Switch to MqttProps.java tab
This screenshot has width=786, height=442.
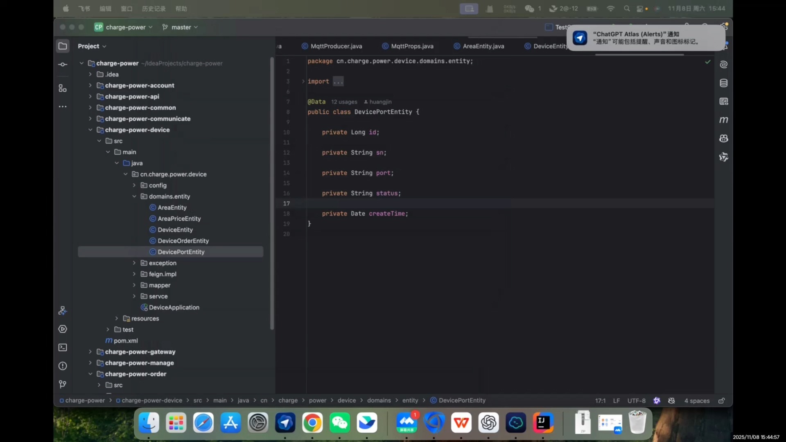pyautogui.click(x=411, y=46)
